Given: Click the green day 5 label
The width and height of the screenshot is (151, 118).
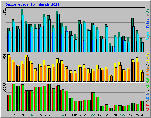Looking at the screenshot, I should 27,115.
